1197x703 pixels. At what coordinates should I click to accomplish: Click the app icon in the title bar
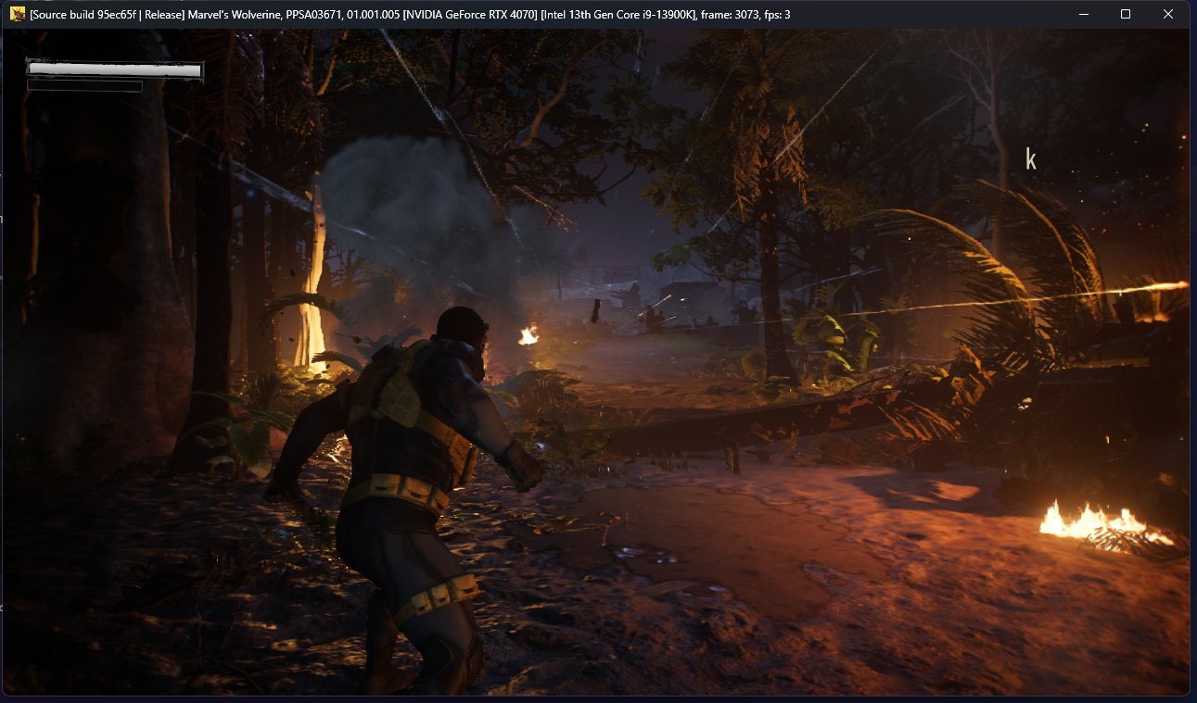(18, 14)
